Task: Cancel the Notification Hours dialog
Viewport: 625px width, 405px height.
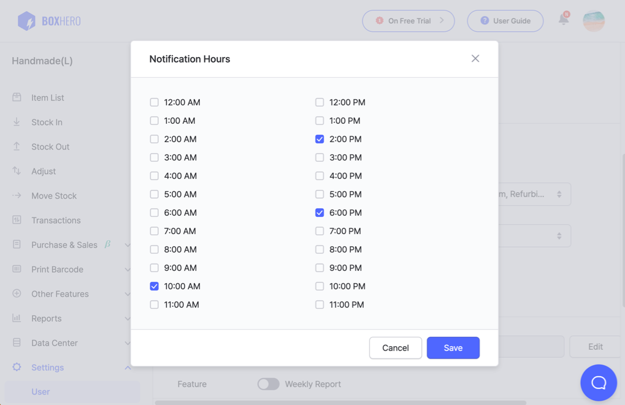Action: tap(395, 347)
